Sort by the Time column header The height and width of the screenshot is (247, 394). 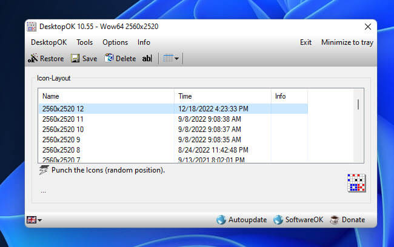[222, 96]
